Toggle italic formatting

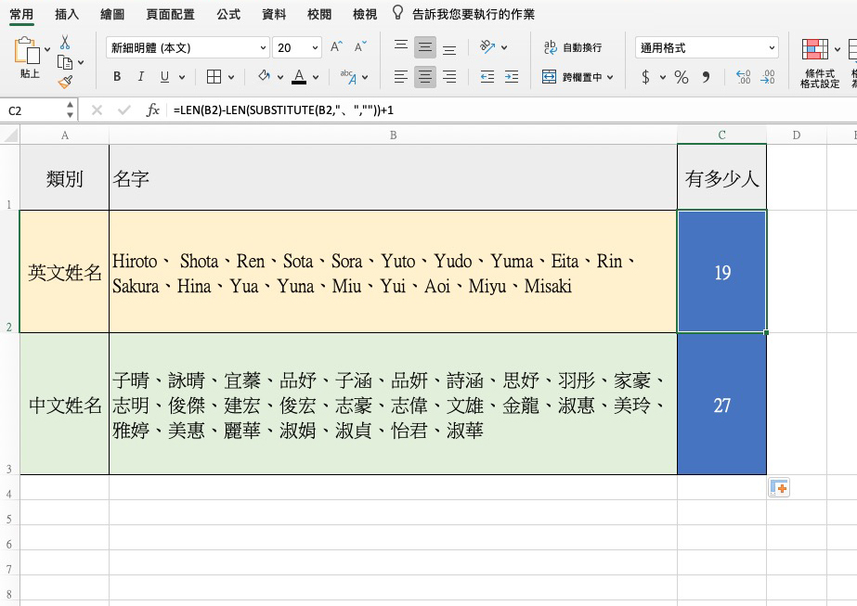pos(141,75)
